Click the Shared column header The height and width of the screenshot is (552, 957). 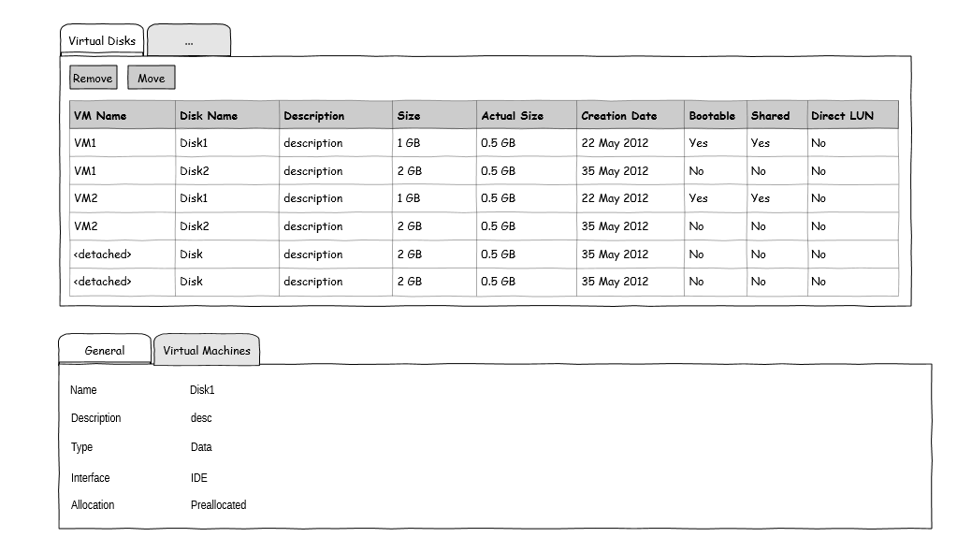(770, 116)
